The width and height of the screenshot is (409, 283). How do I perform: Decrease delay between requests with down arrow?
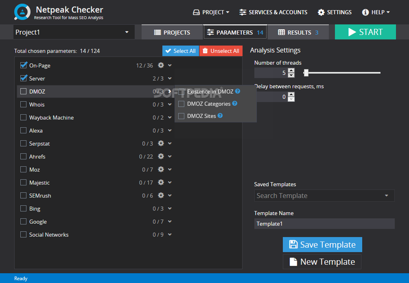(291, 99)
